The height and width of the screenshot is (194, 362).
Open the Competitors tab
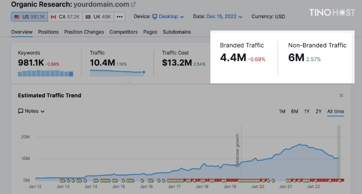coord(124,32)
